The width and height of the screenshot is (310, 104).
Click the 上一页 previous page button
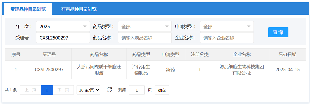tap(30, 90)
